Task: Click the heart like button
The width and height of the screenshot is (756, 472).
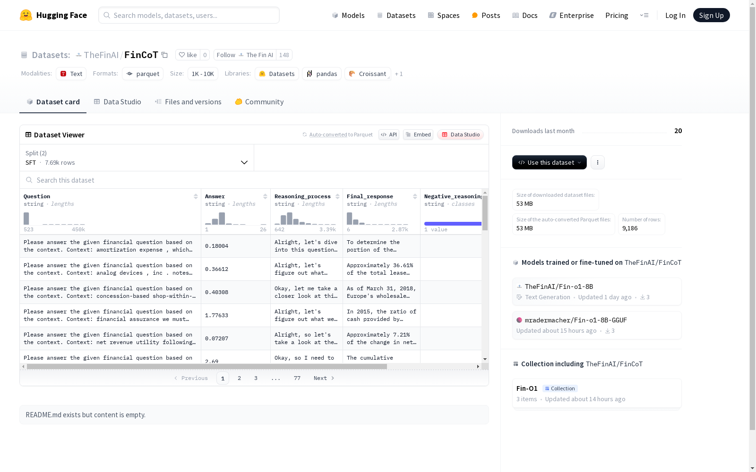Action: coord(188,55)
